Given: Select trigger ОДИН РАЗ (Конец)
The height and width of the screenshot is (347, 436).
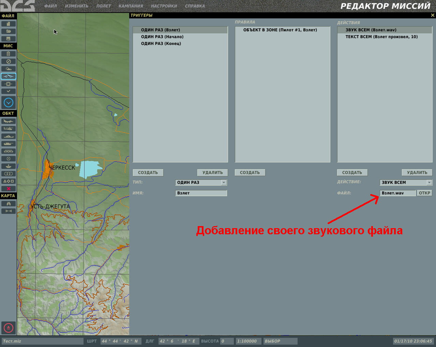Looking at the screenshot, I should coord(180,44).
